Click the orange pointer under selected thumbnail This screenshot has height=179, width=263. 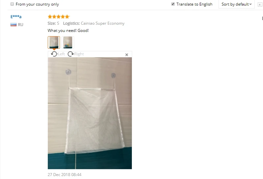pos(54,49)
